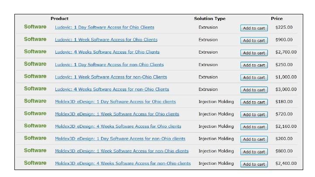Open Ludovic 1 Day Ohio Clients link
Viewport: 315px width, 177px height.
pos(104,27)
